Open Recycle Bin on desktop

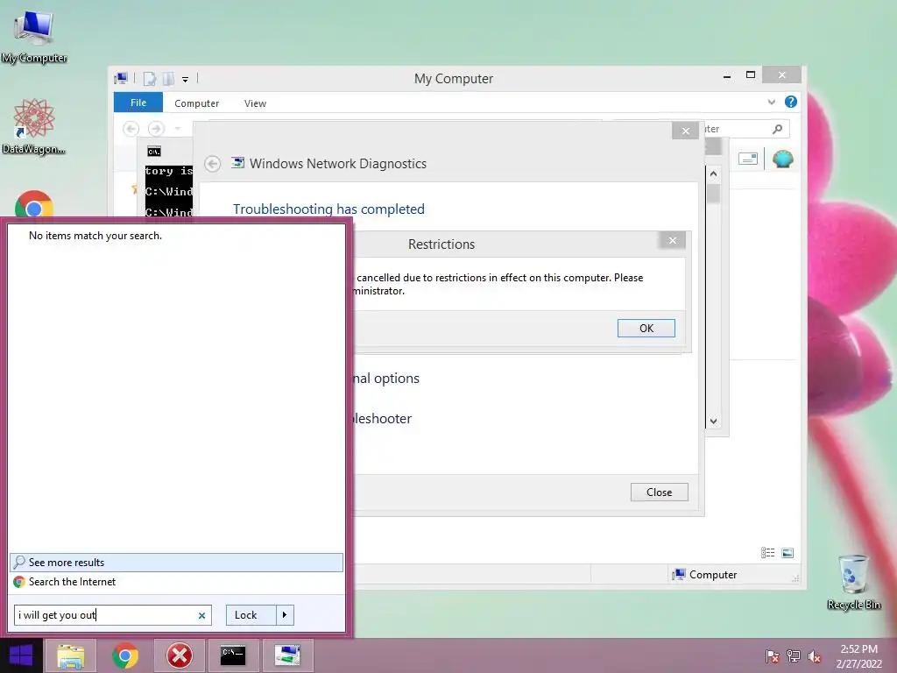[x=853, y=582]
